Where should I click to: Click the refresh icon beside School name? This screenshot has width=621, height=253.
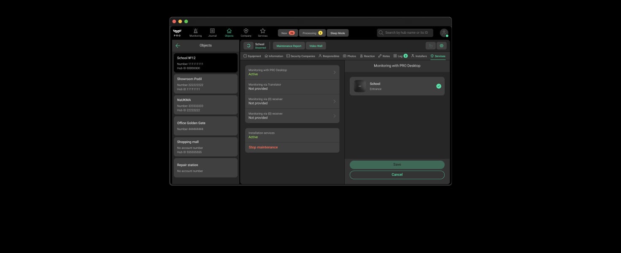(248, 46)
